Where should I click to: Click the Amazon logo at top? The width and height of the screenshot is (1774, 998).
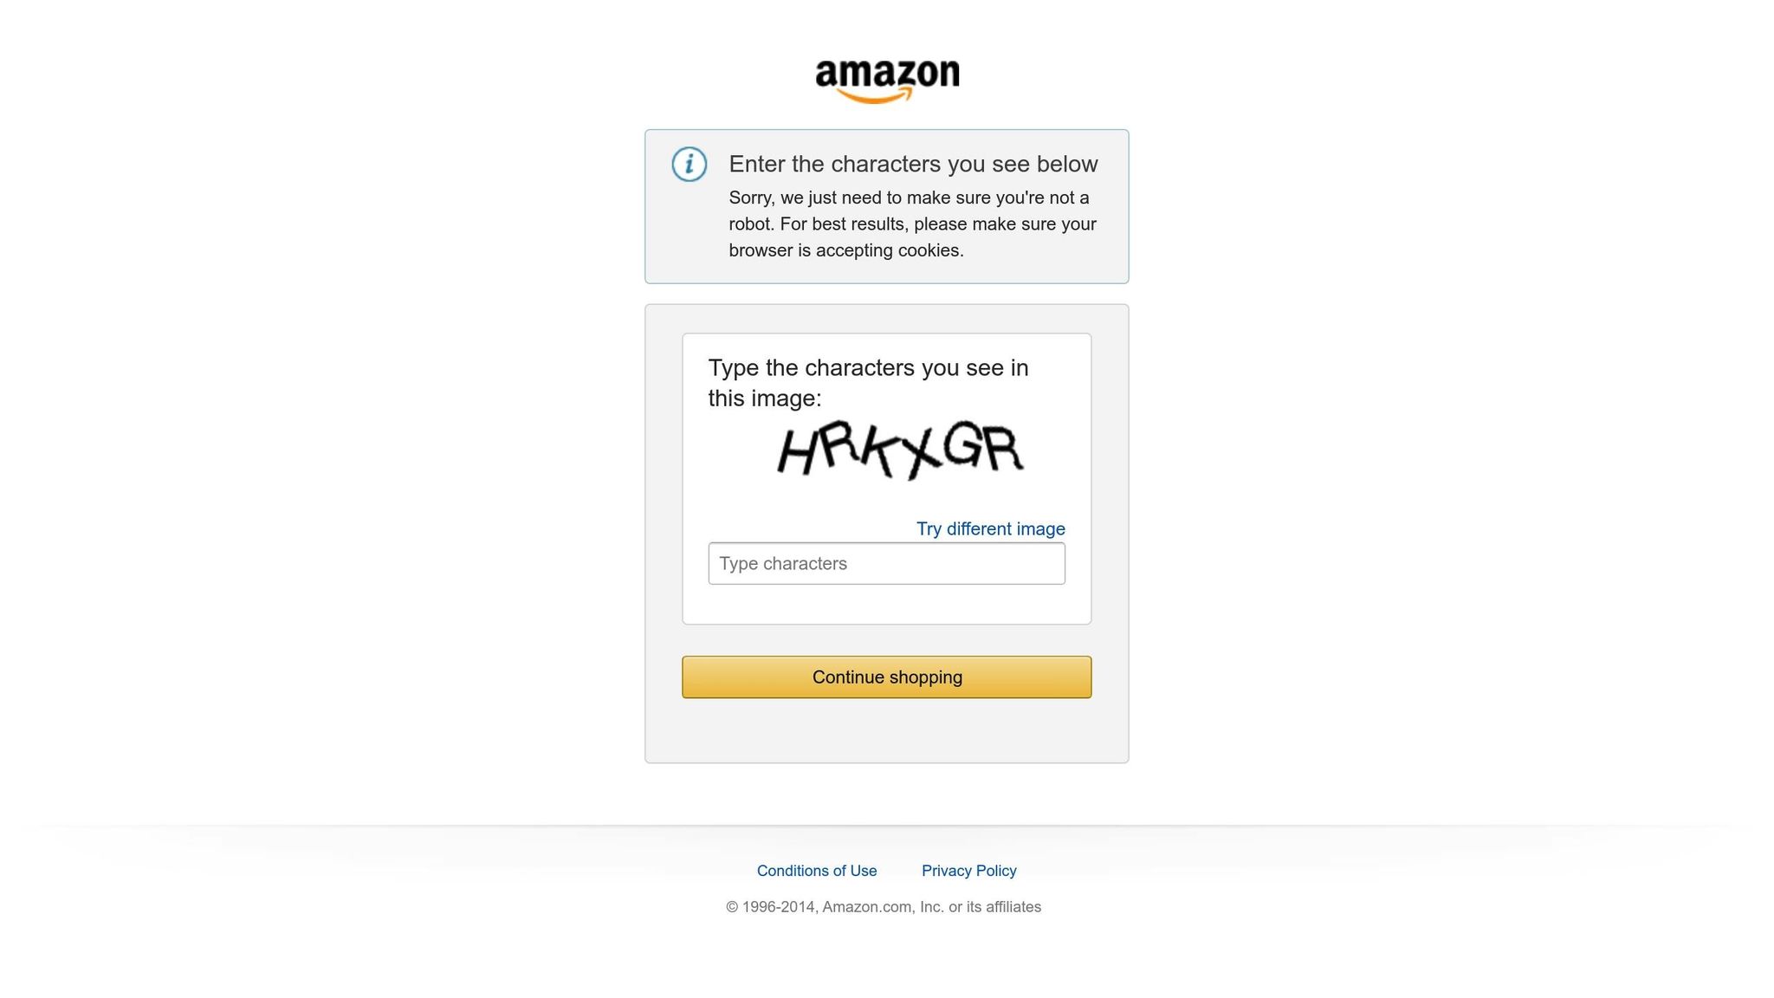click(x=887, y=81)
